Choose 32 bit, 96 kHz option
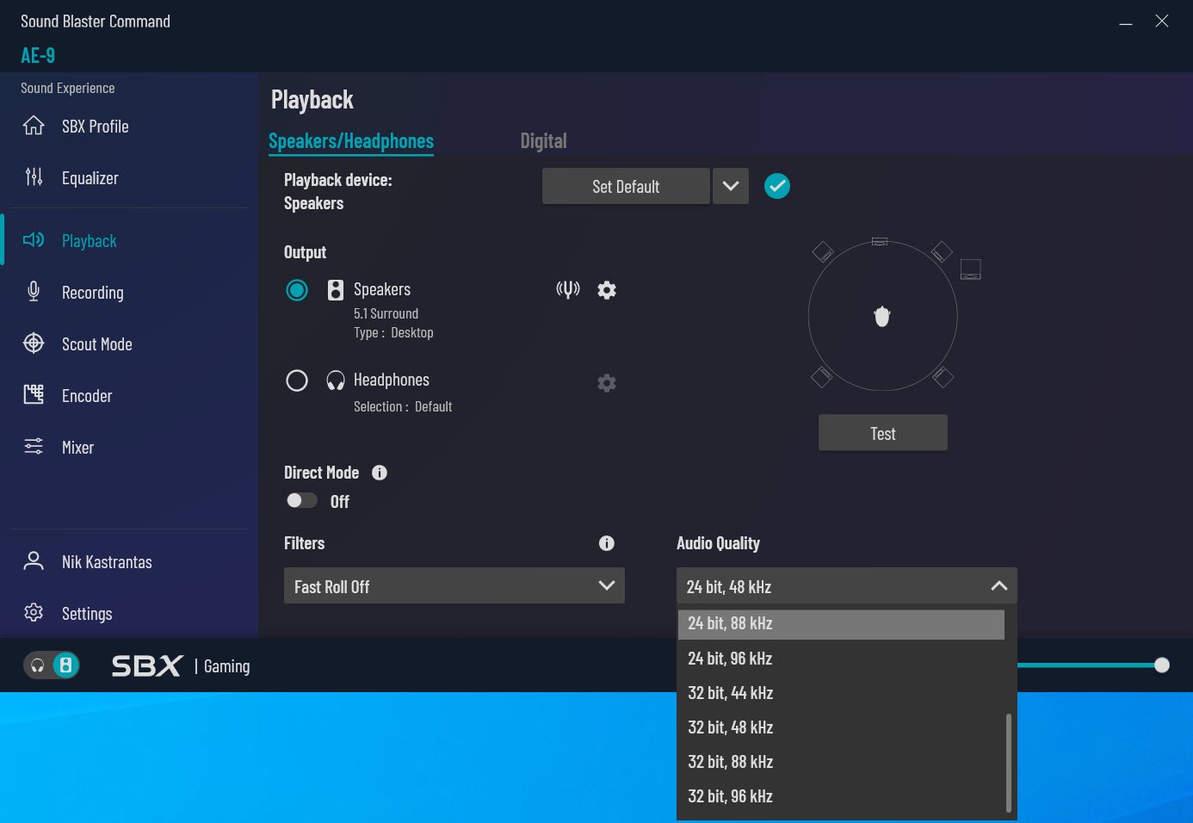Image resolution: width=1193 pixels, height=823 pixels. tap(841, 796)
